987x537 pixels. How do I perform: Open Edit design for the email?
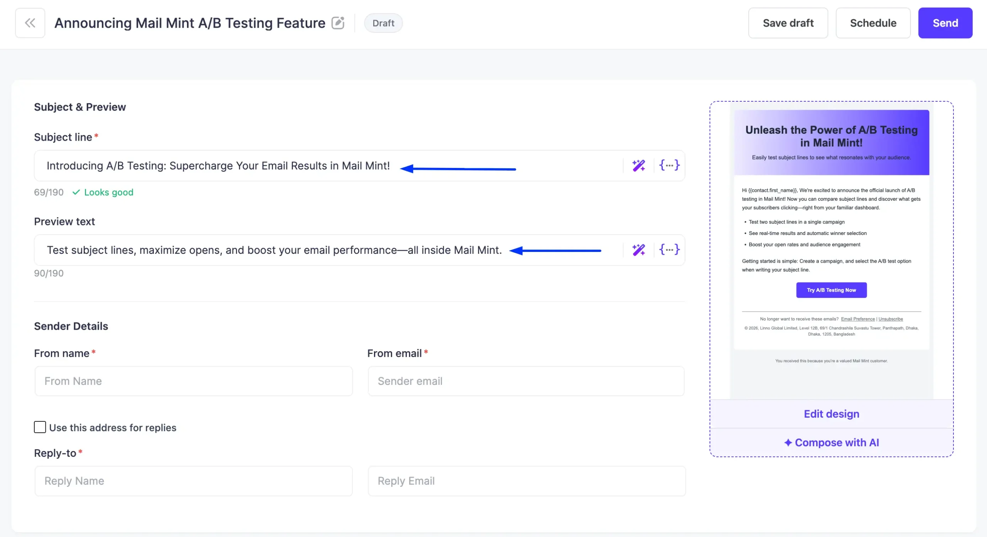[x=832, y=414]
